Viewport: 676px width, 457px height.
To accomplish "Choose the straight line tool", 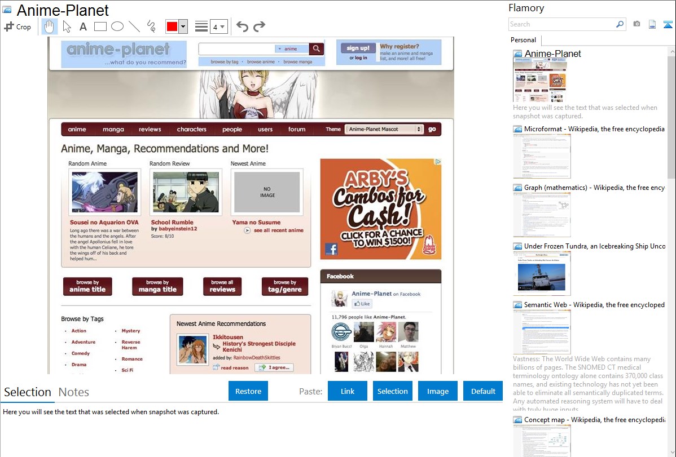I will coord(134,26).
